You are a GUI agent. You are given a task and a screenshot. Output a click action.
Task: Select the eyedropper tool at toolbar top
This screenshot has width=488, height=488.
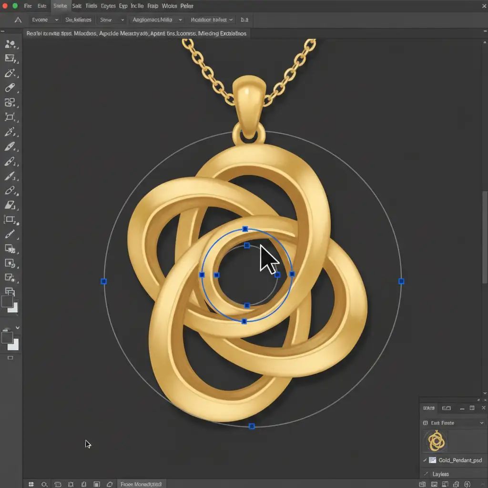(10, 73)
